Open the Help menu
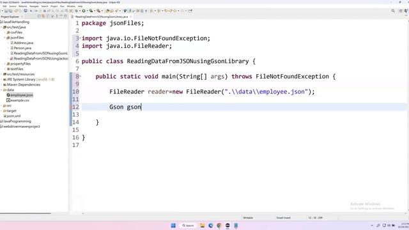The image size is (409, 230). click(80, 6)
